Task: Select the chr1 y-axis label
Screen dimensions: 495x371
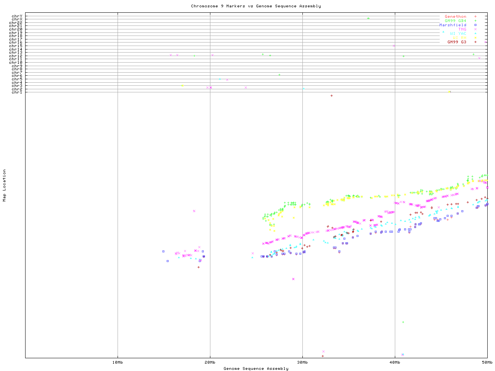Action: pyautogui.click(x=17, y=92)
